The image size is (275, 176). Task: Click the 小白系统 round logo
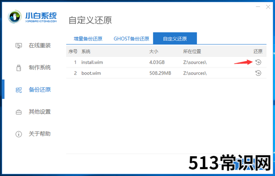[x=15, y=17]
